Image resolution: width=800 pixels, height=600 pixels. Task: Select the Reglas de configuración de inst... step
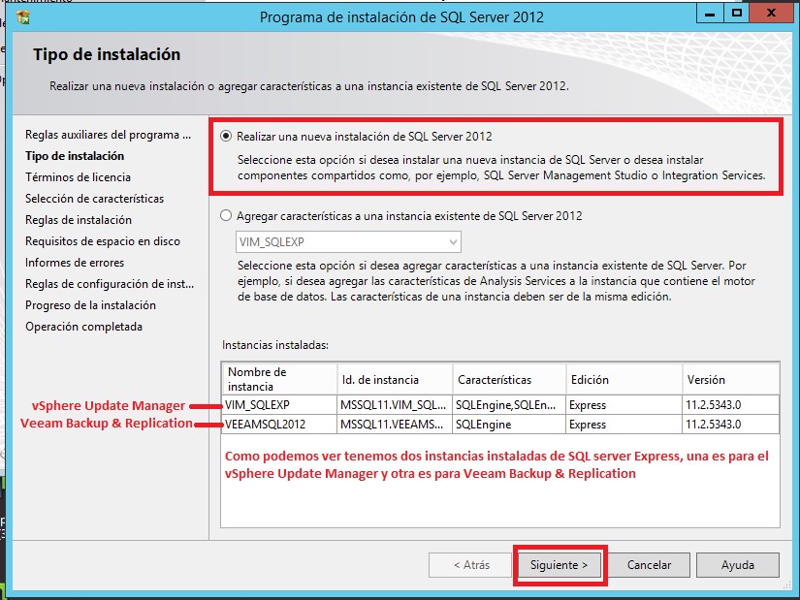pos(110,284)
